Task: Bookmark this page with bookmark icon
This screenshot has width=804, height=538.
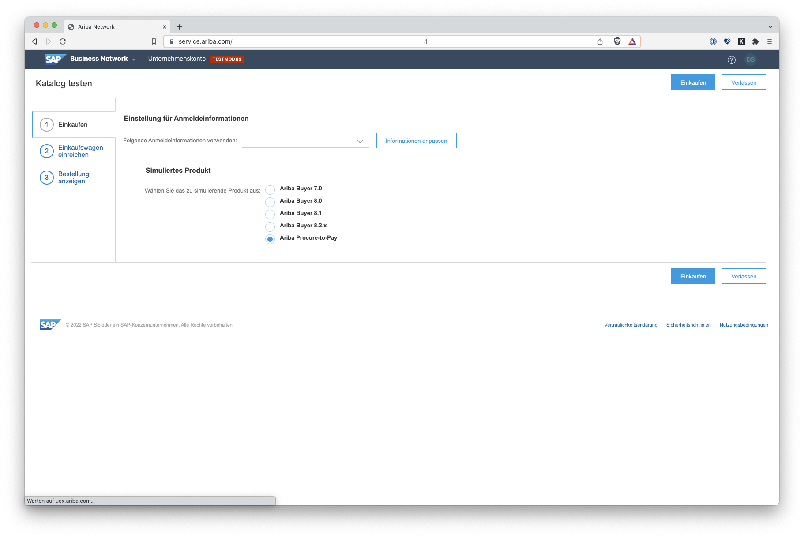Action: pyautogui.click(x=154, y=41)
